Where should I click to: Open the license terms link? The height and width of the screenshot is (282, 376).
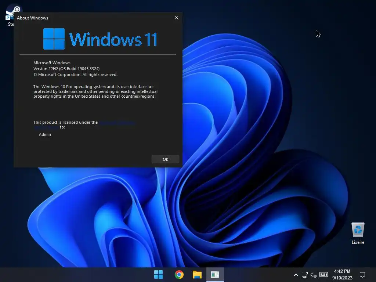point(117,123)
